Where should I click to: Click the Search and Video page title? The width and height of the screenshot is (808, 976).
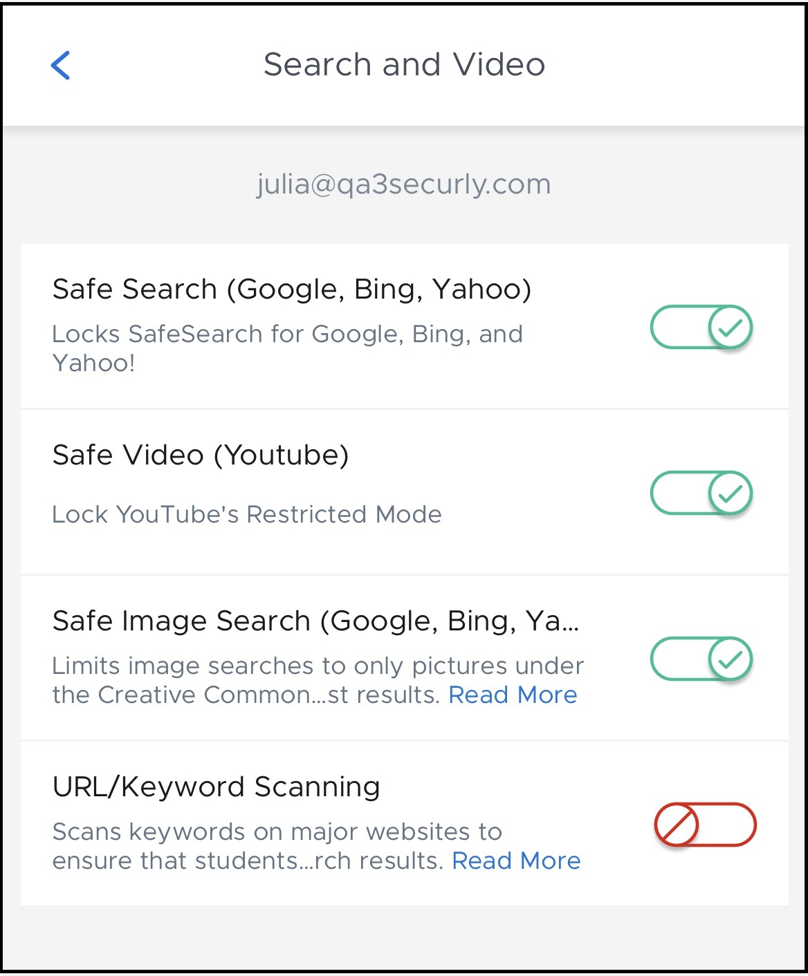(404, 65)
